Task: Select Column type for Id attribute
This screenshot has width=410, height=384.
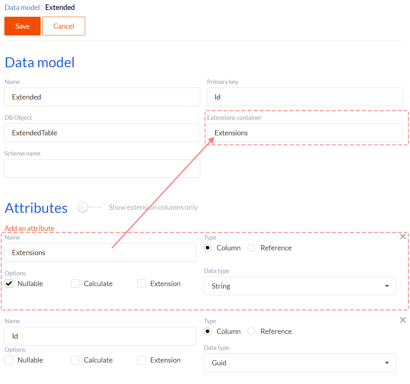Action: pos(208,331)
